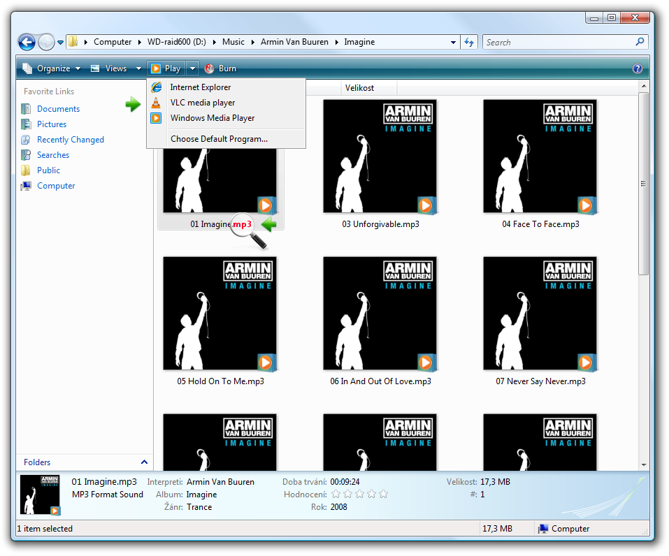Click the Doba trvání value 00:09:24
The width and height of the screenshot is (669, 556).
click(x=345, y=482)
